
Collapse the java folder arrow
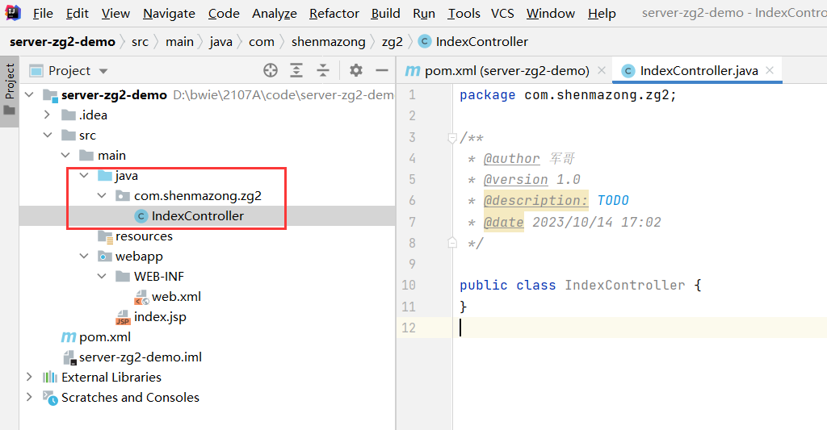tap(84, 176)
